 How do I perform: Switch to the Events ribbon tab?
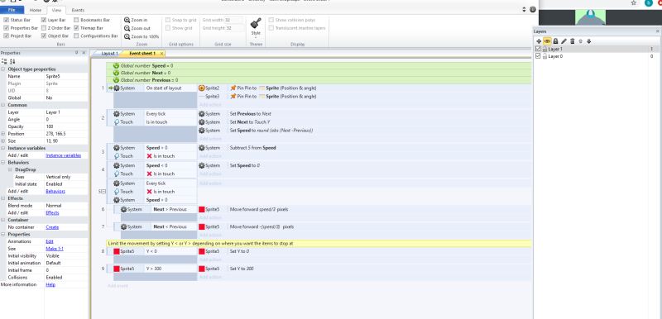click(x=78, y=10)
